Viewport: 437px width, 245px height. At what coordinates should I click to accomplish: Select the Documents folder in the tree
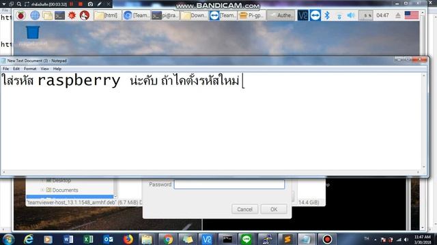point(65,190)
